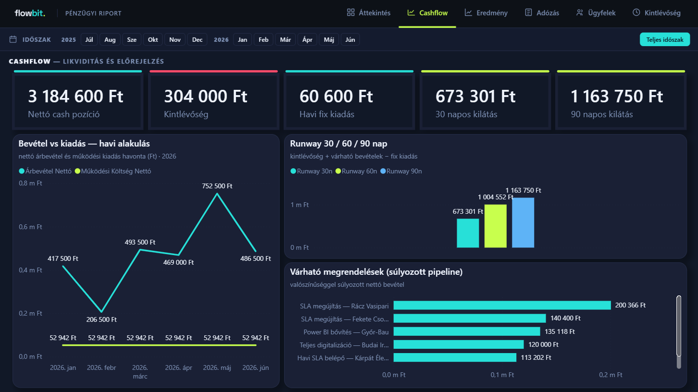
Task: Click the Árbevétel Nettó legend dot
Action: (x=22, y=171)
